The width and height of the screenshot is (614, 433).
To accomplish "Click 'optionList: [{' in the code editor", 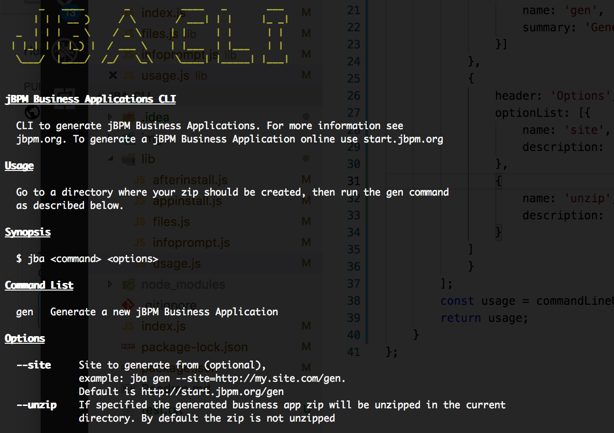I will [x=542, y=113].
